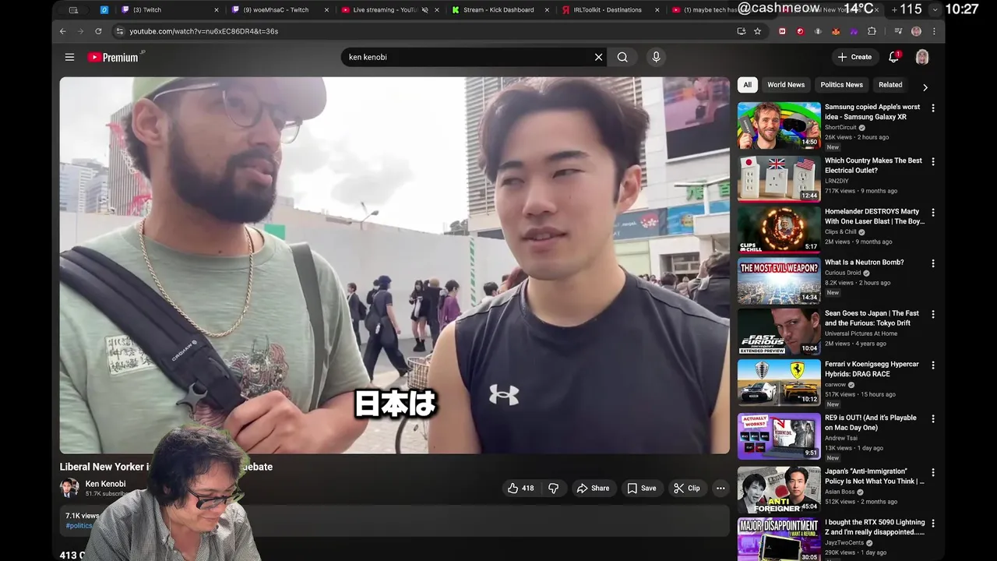Open site information icon in address bar
This screenshot has width=997, height=561.
pyautogui.click(x=119, y=31)
